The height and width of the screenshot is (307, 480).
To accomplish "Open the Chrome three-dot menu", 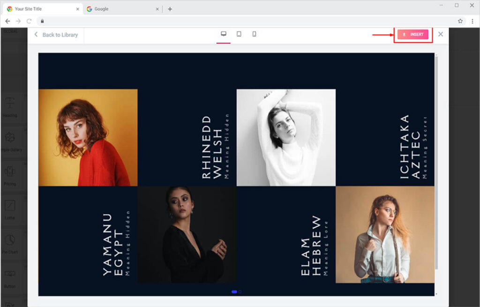I will 472,21.
